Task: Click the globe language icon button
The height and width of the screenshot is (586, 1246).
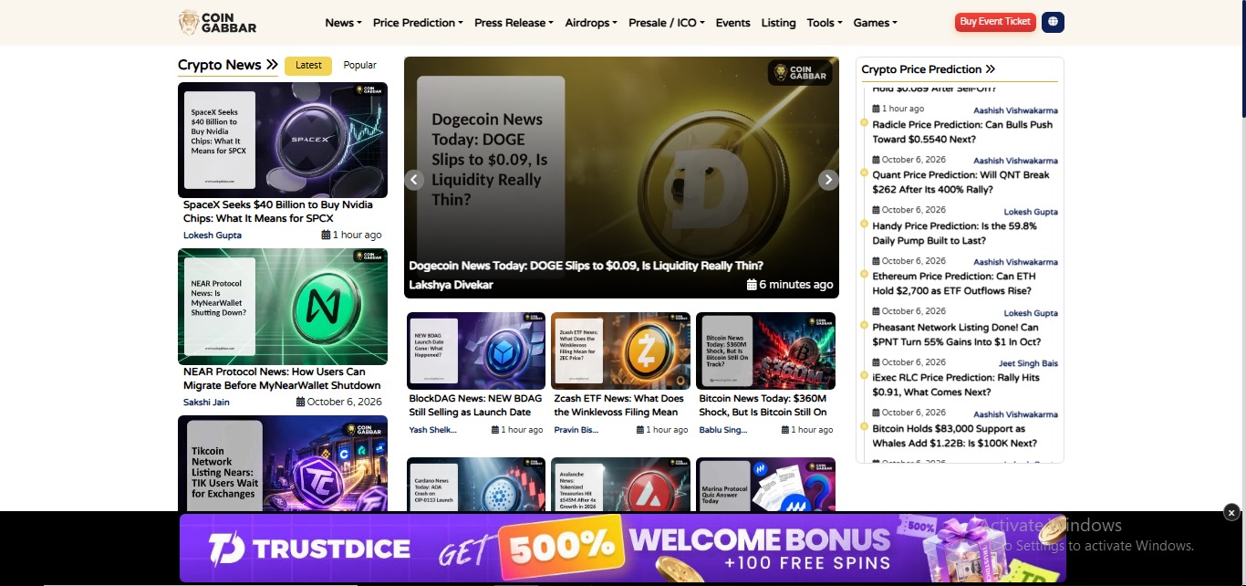Action: pos(1053,22)
